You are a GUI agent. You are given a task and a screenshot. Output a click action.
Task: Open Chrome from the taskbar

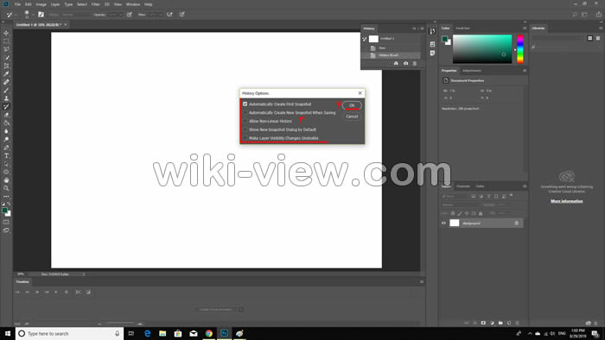(209, 333)
